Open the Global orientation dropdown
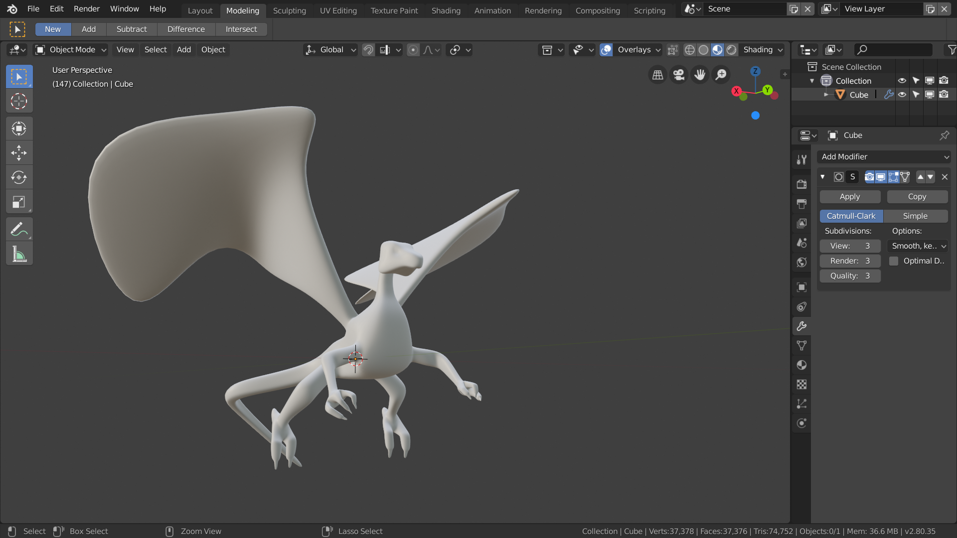This screenshot has height=538, width=957. (x=330, y=50)
